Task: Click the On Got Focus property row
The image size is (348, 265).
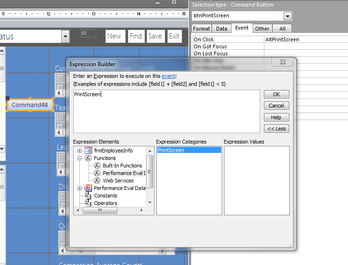Action: click(271, 46)
